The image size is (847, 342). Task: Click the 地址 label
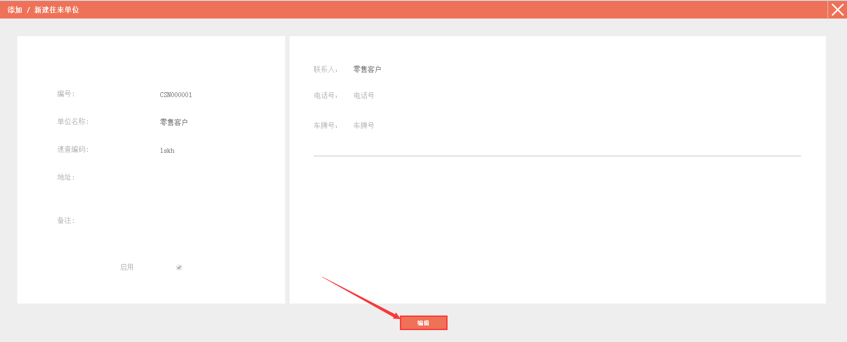(x=66, y=177)
